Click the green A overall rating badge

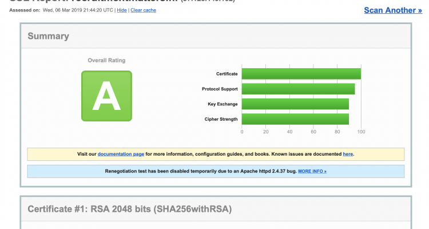(106, 96)
